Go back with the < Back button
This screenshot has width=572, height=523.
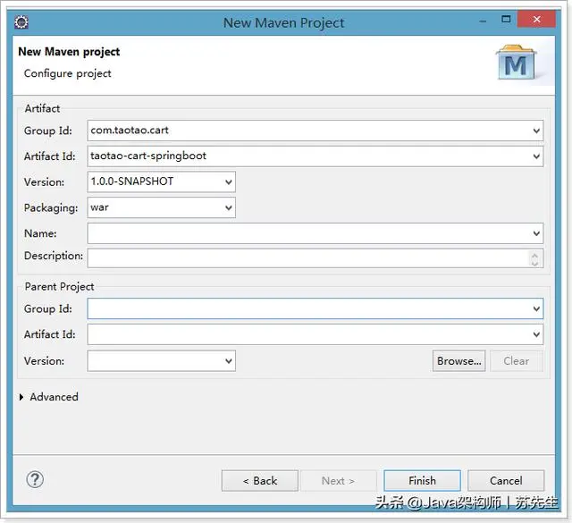tap(260, 481)
